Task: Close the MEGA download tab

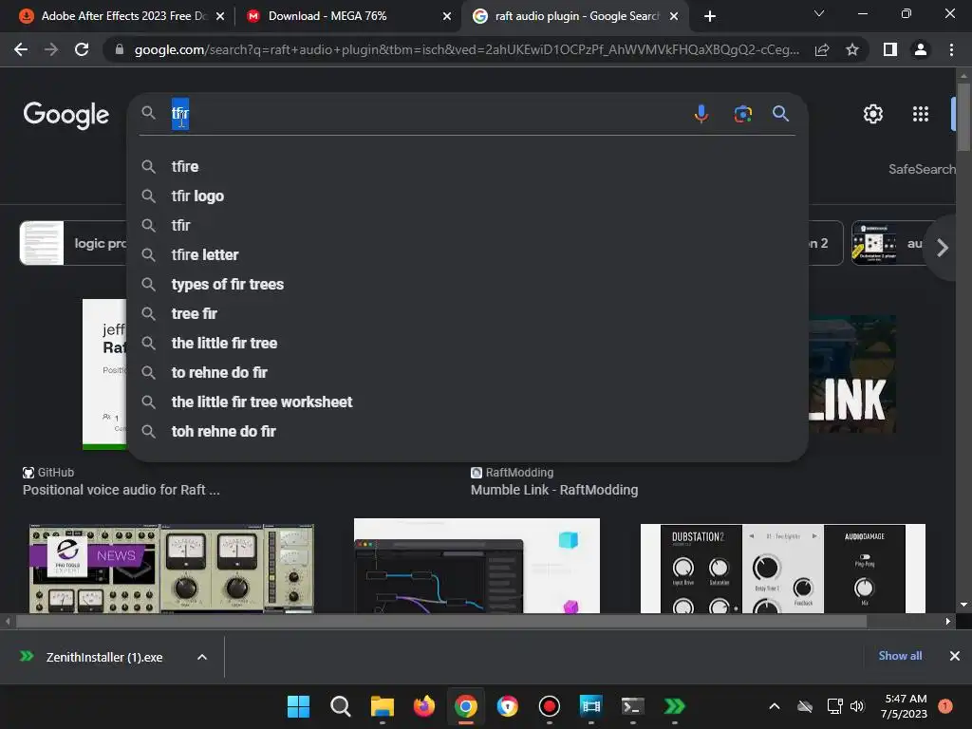Action: click(447, 16)
